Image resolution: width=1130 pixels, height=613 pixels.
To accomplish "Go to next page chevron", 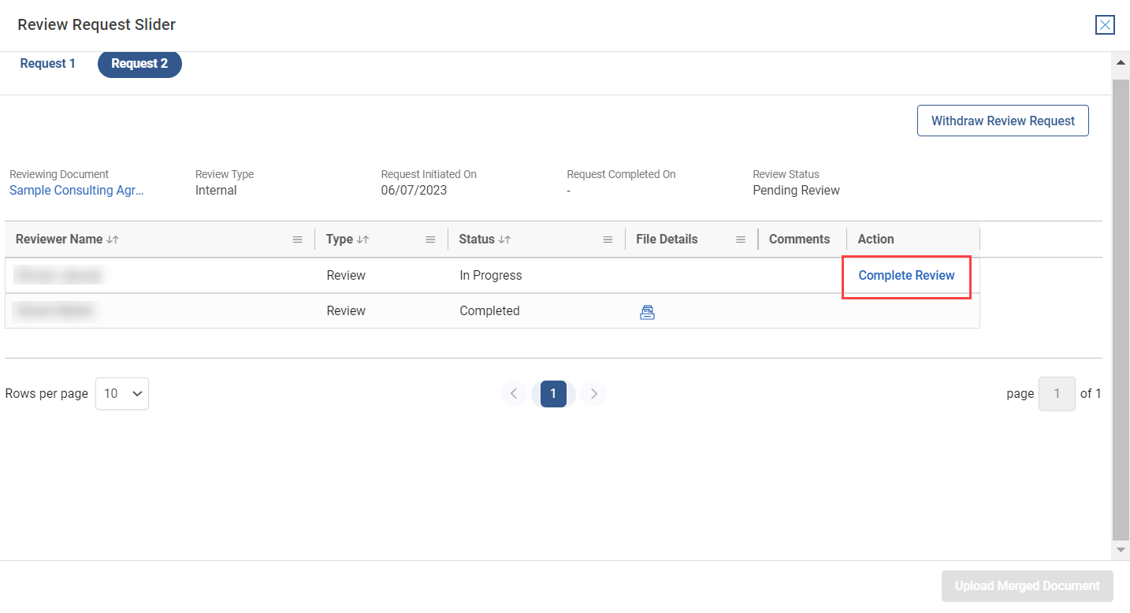I will [594, 393].
